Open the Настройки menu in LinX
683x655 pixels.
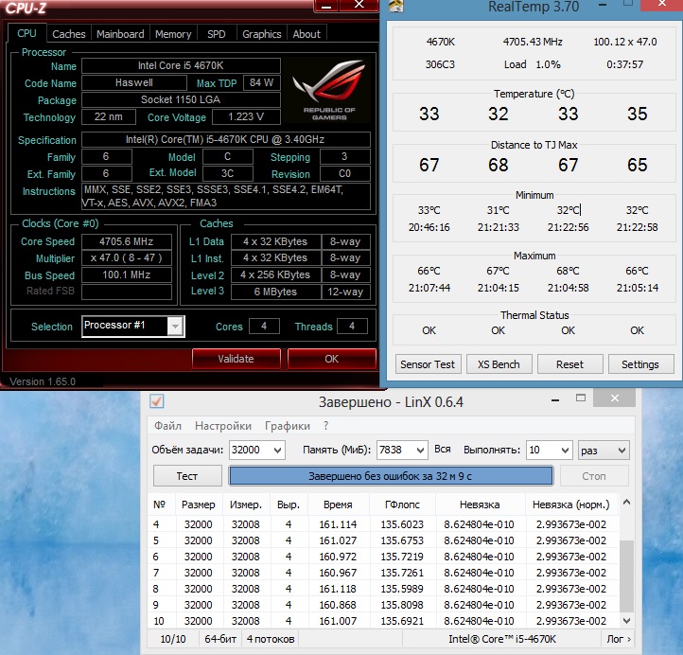(223, 426)
